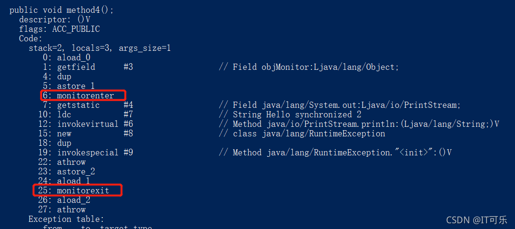Click the objMonitor field comment
Image resolution: width=515 pixels, height=229 pixels.
pyautogui.click(x=309, y=67)
